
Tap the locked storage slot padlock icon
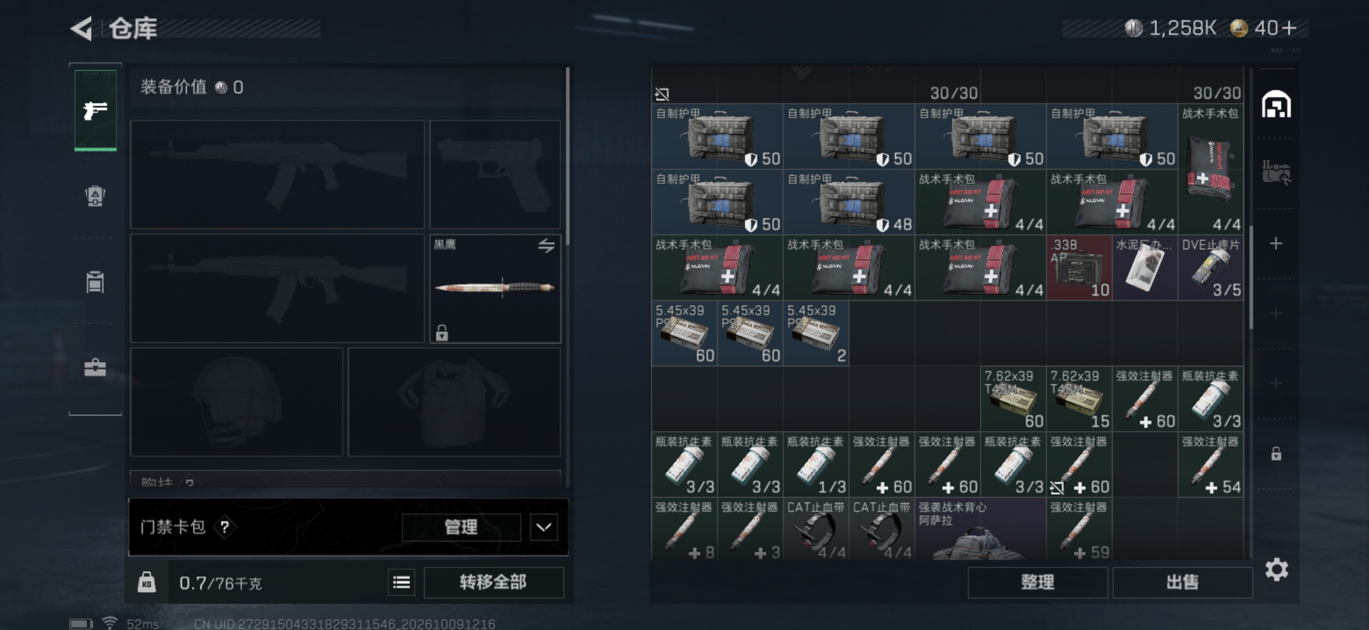click(x=1276, y=453)
